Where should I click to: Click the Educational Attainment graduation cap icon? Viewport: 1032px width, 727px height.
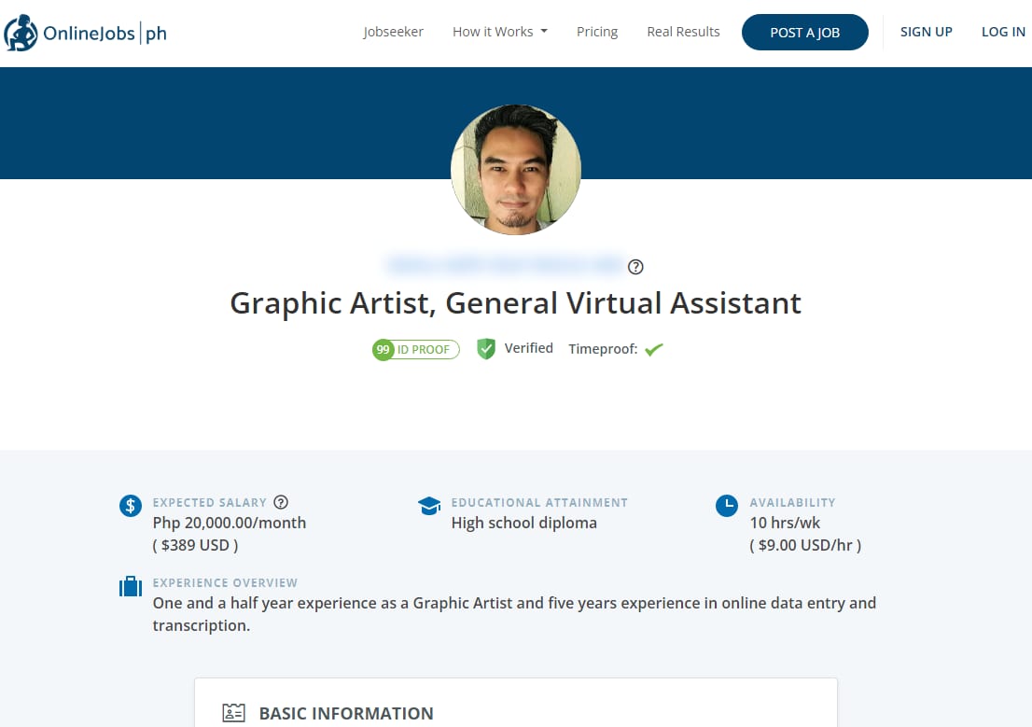tap(429, 505)
